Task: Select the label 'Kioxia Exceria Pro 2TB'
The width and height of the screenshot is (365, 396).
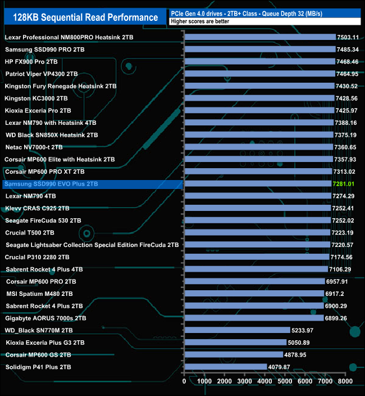Action: (38, 111)
